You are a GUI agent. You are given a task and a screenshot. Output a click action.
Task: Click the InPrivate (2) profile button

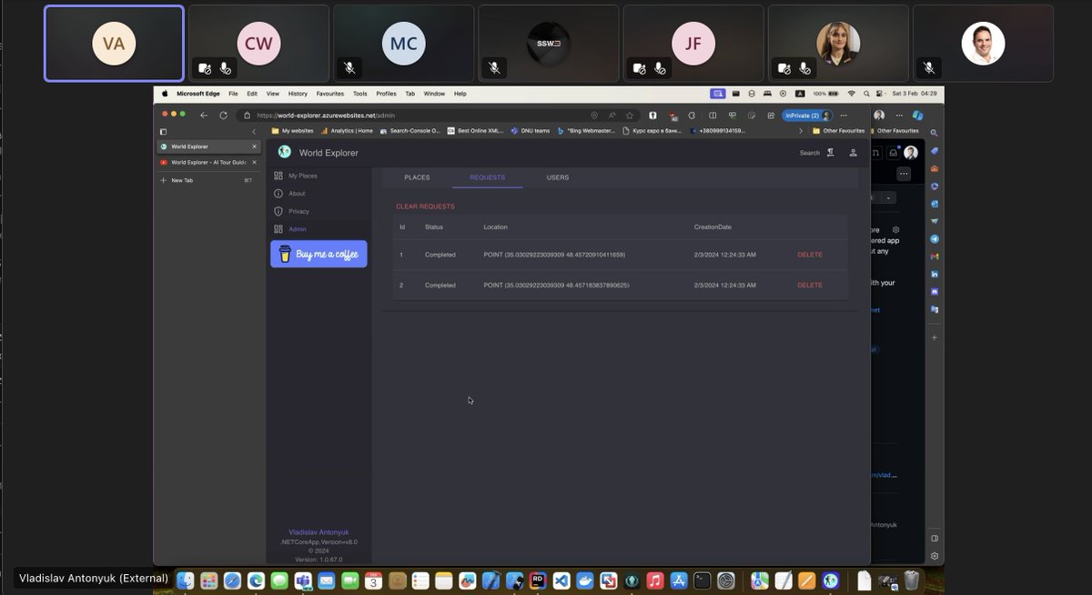point(807,116)
